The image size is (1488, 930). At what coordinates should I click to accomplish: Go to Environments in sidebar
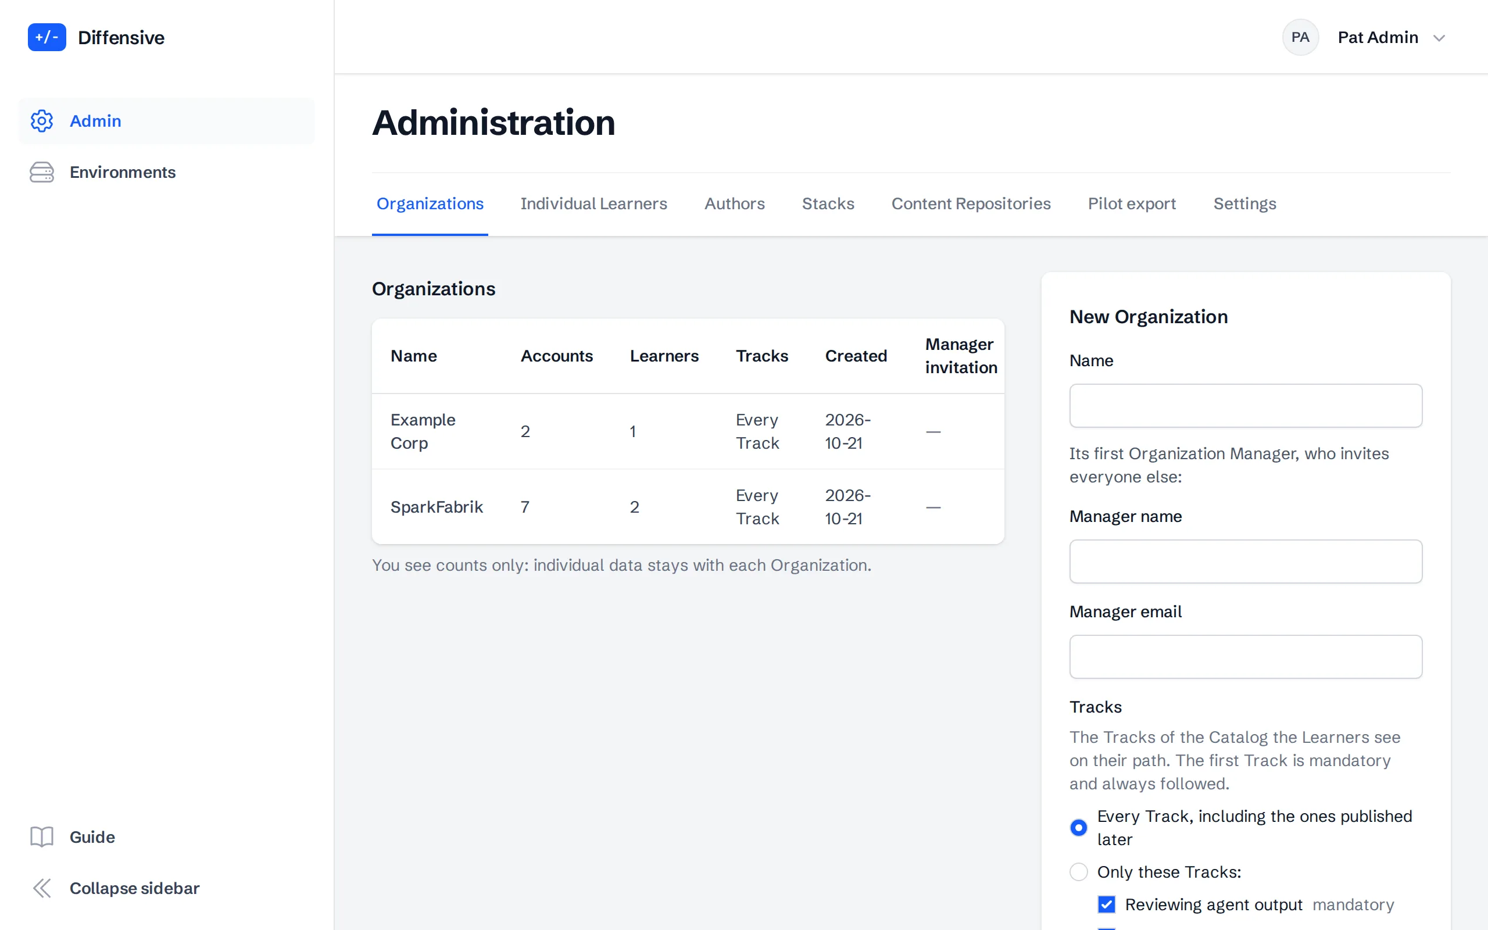tap(167, 172)
